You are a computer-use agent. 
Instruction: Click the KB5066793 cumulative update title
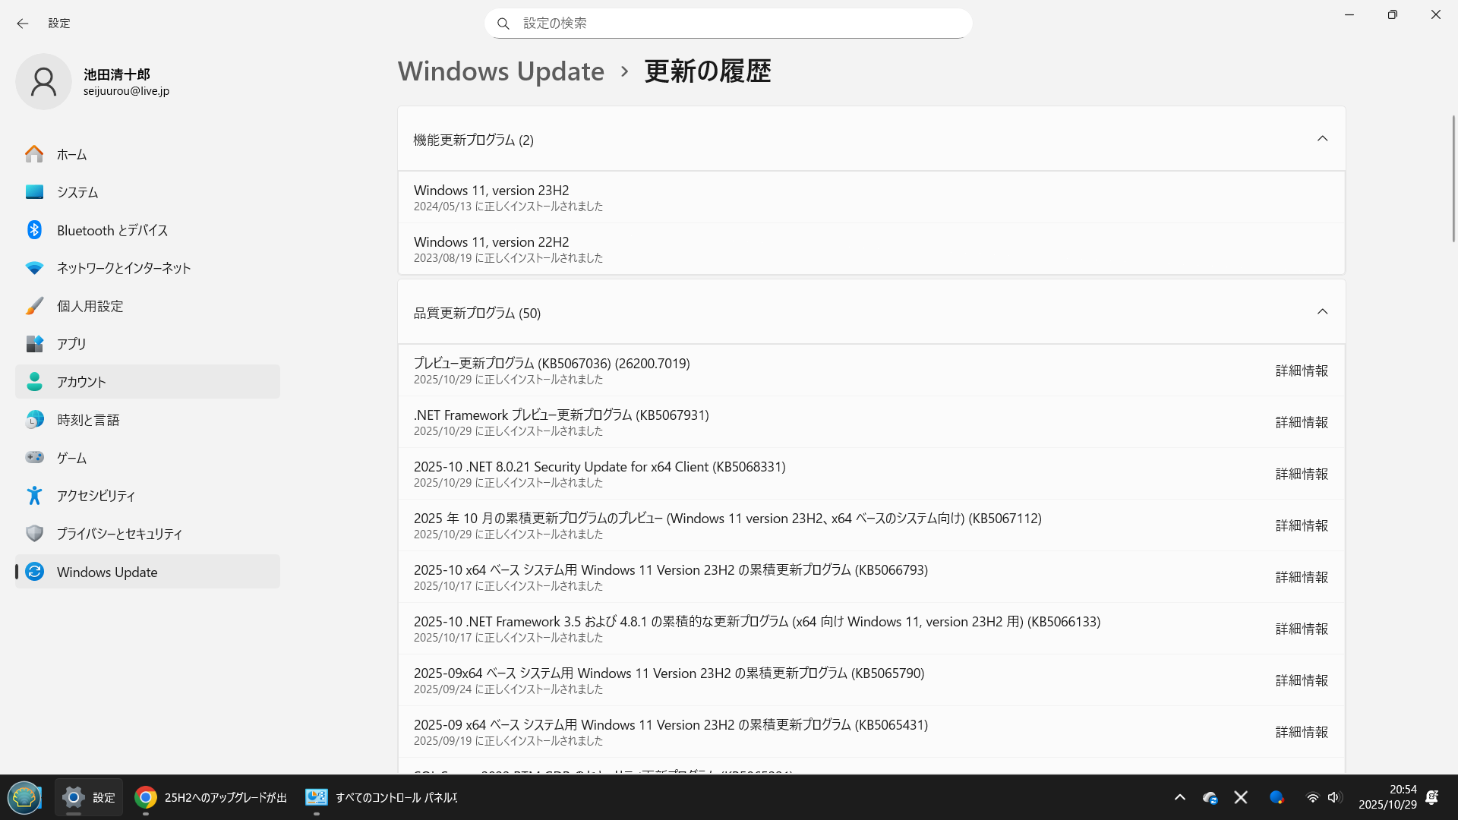671,570
